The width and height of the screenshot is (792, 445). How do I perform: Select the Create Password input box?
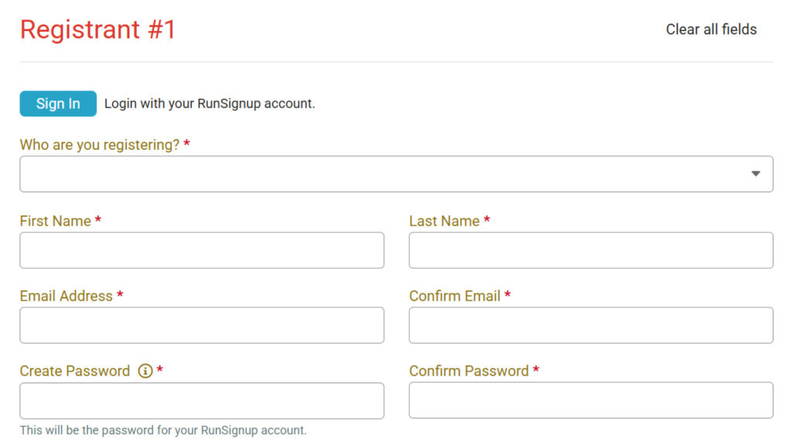coord(202,400)
